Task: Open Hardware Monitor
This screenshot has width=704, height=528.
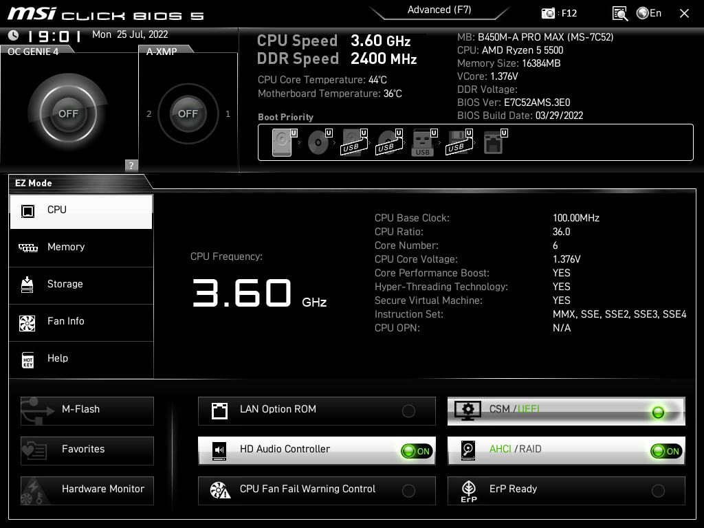Action: (x=87, y=490)
